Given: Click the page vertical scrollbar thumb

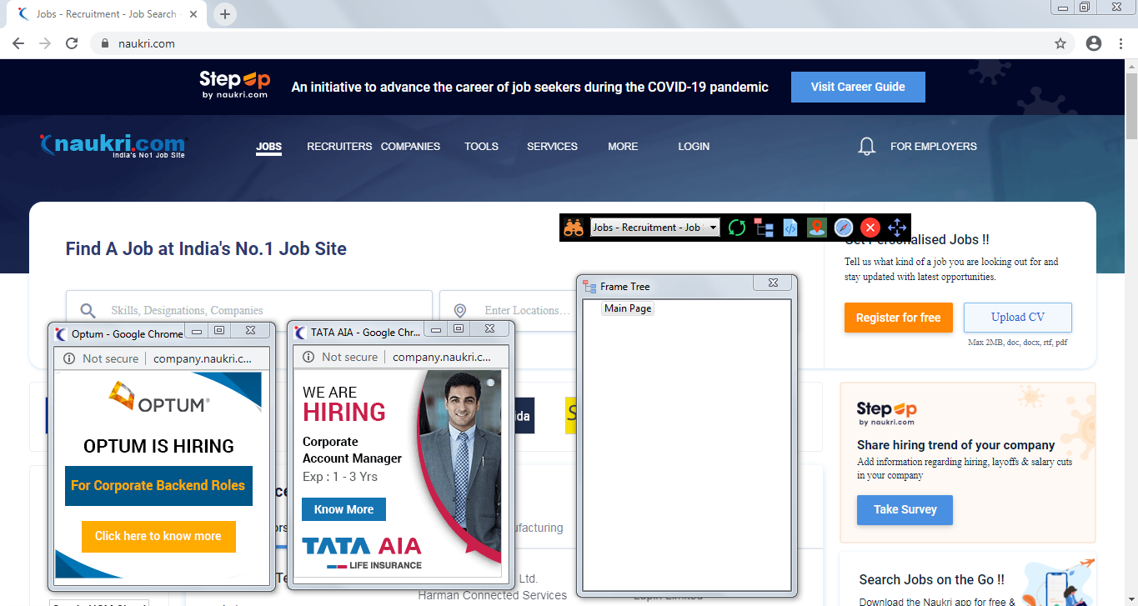Looking at the screenshot, I should (x=1131, y=105).
